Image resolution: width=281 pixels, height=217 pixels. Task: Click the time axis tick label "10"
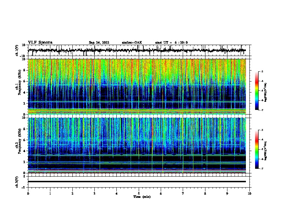point(249,194)
